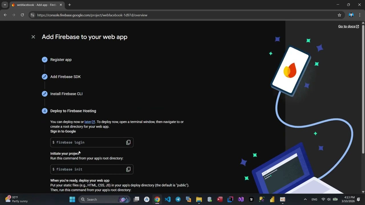Click the pencil icon beside Add Firebase SDK
This screenshot has width=365, height=205.
[x=44, y=77]
